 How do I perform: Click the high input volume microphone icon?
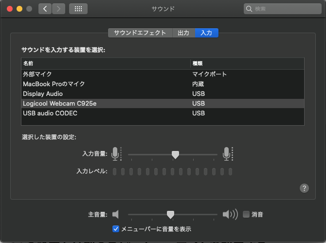(228, 154)
